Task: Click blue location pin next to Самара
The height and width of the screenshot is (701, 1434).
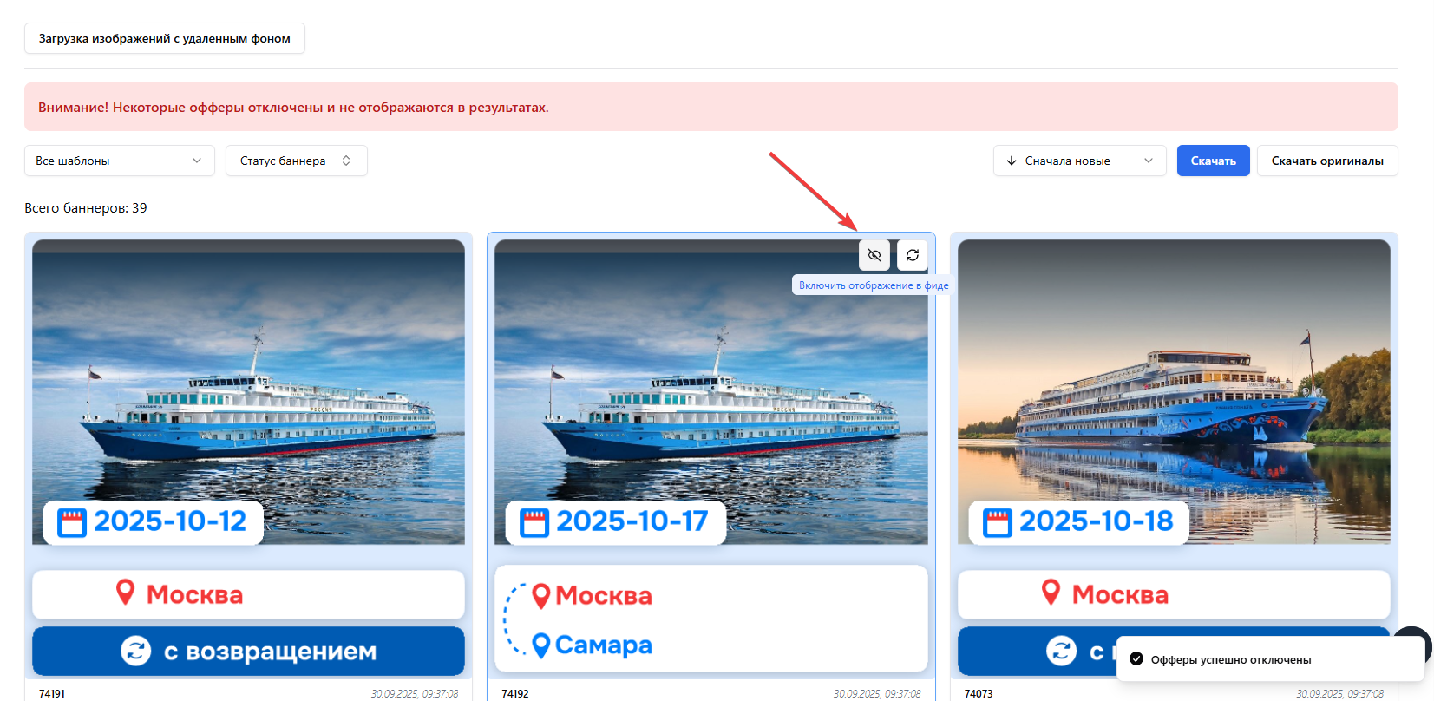Action: [x=541, y=645]
